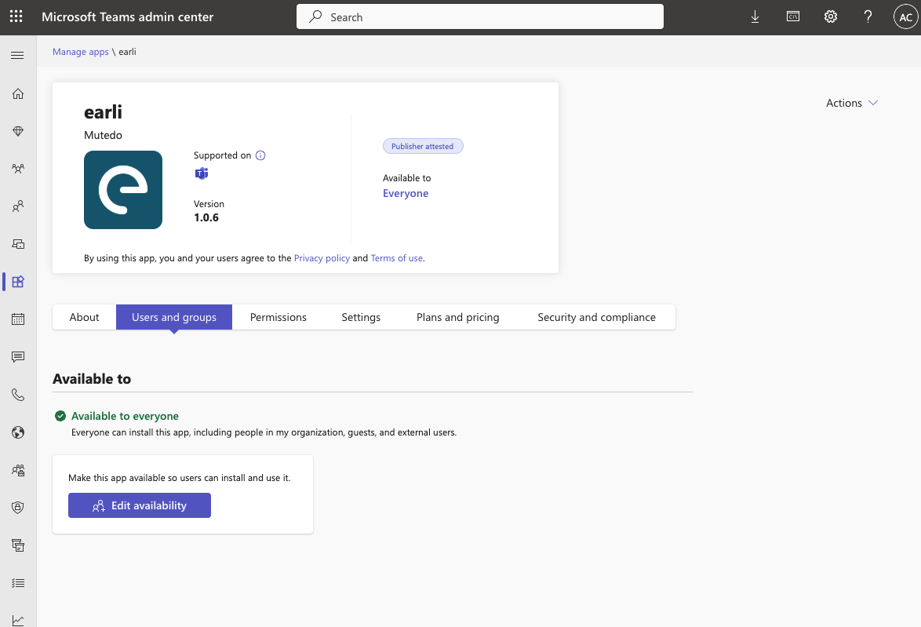Click the earli breadcrumb text
Viewport: 921px width, 627px height.
127,52
